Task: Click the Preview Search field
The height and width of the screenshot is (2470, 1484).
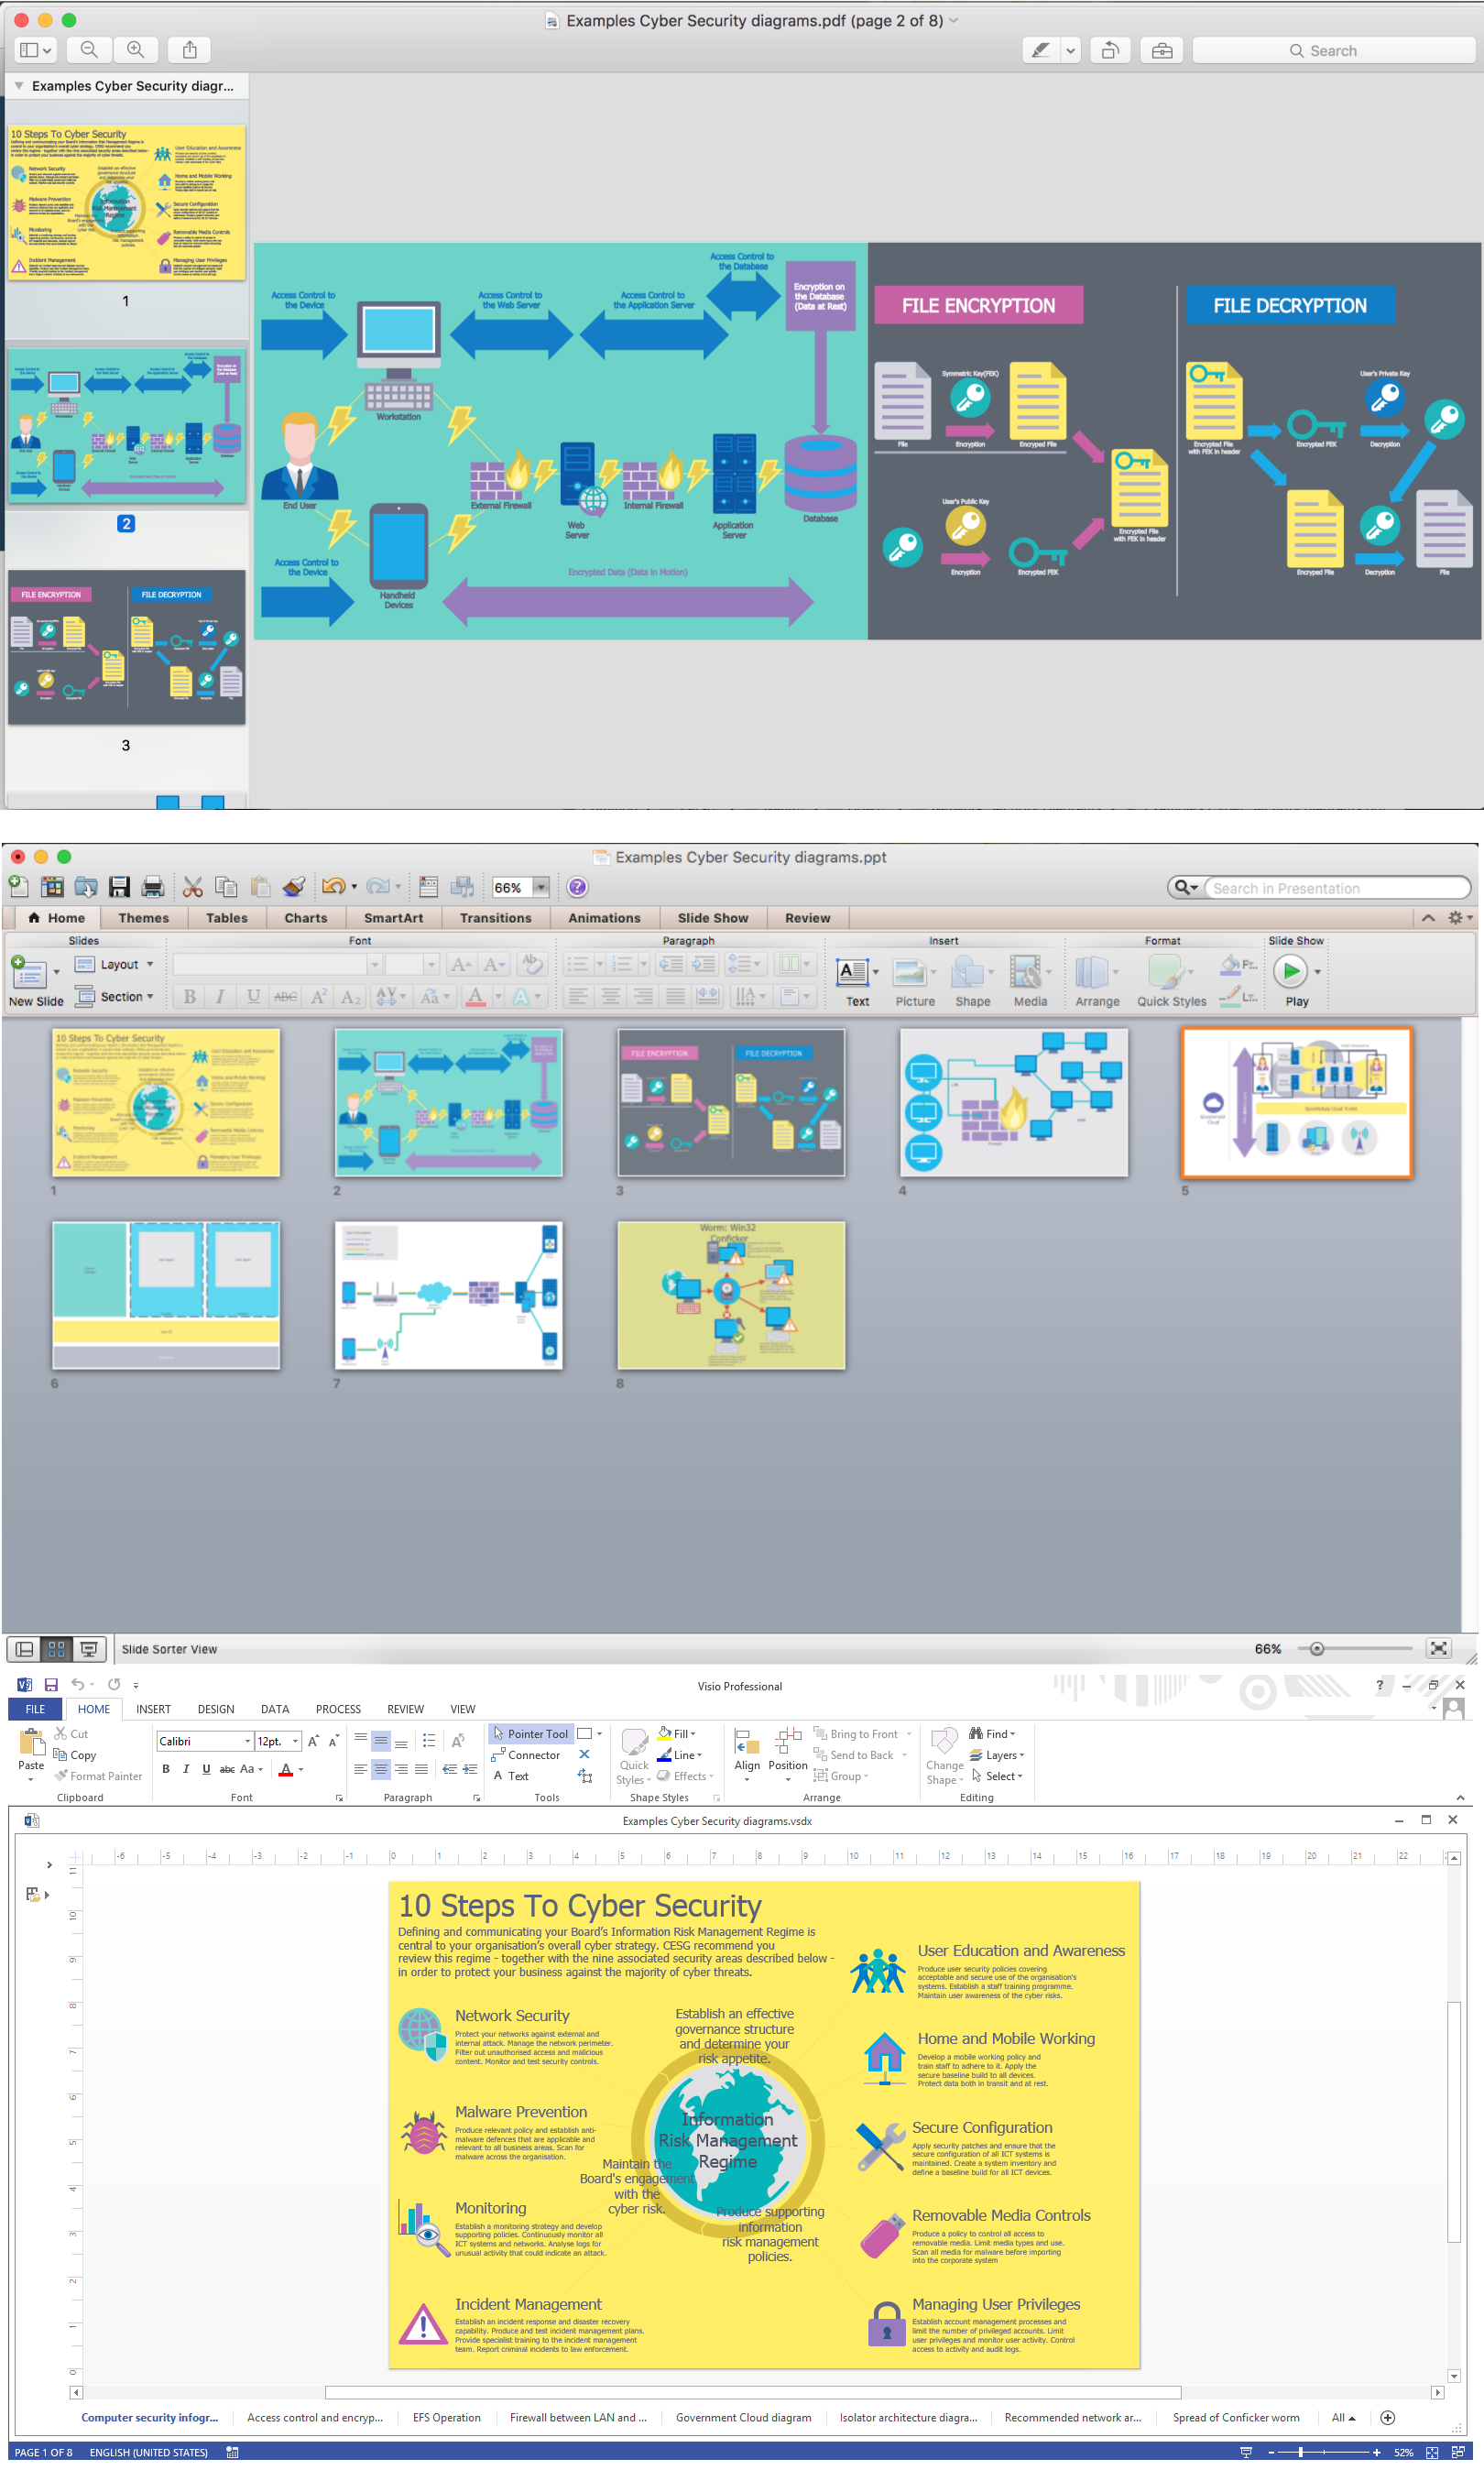Action: (x=1333, y=50)
